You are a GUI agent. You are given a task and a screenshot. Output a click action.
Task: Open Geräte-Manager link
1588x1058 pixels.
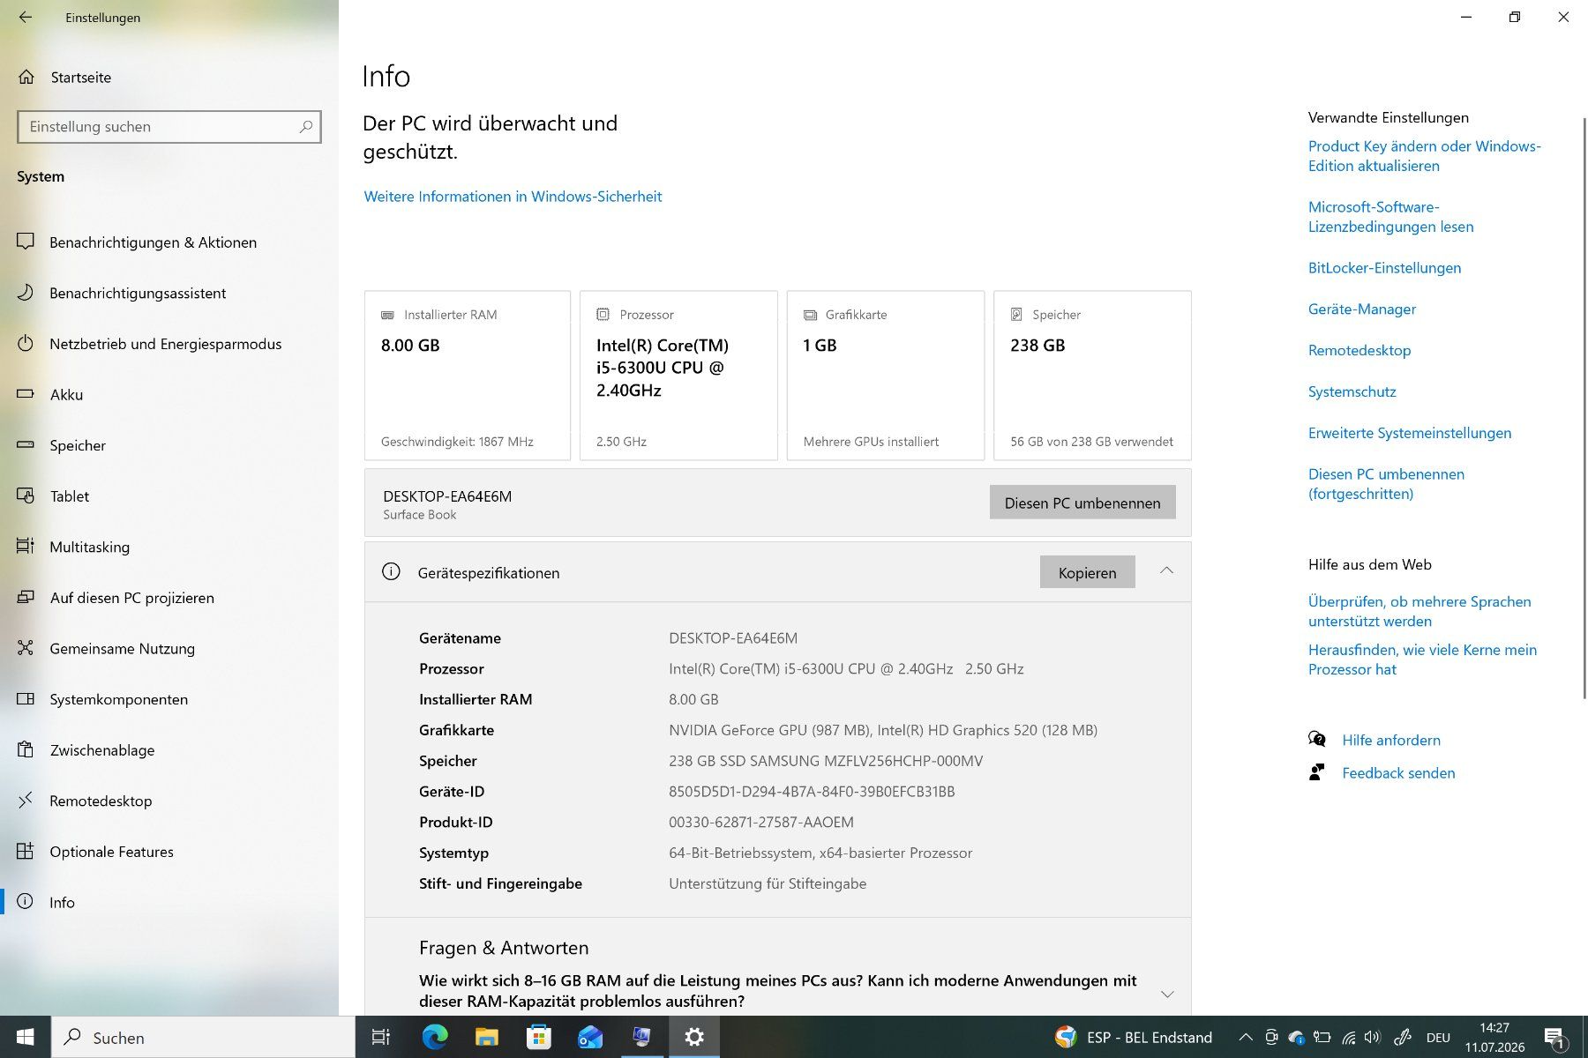(x=1361, y=309)
